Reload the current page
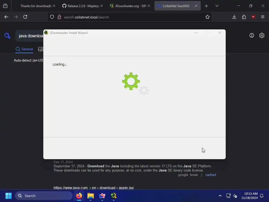This screenshot has width=269, height=202. coord(25,17)
